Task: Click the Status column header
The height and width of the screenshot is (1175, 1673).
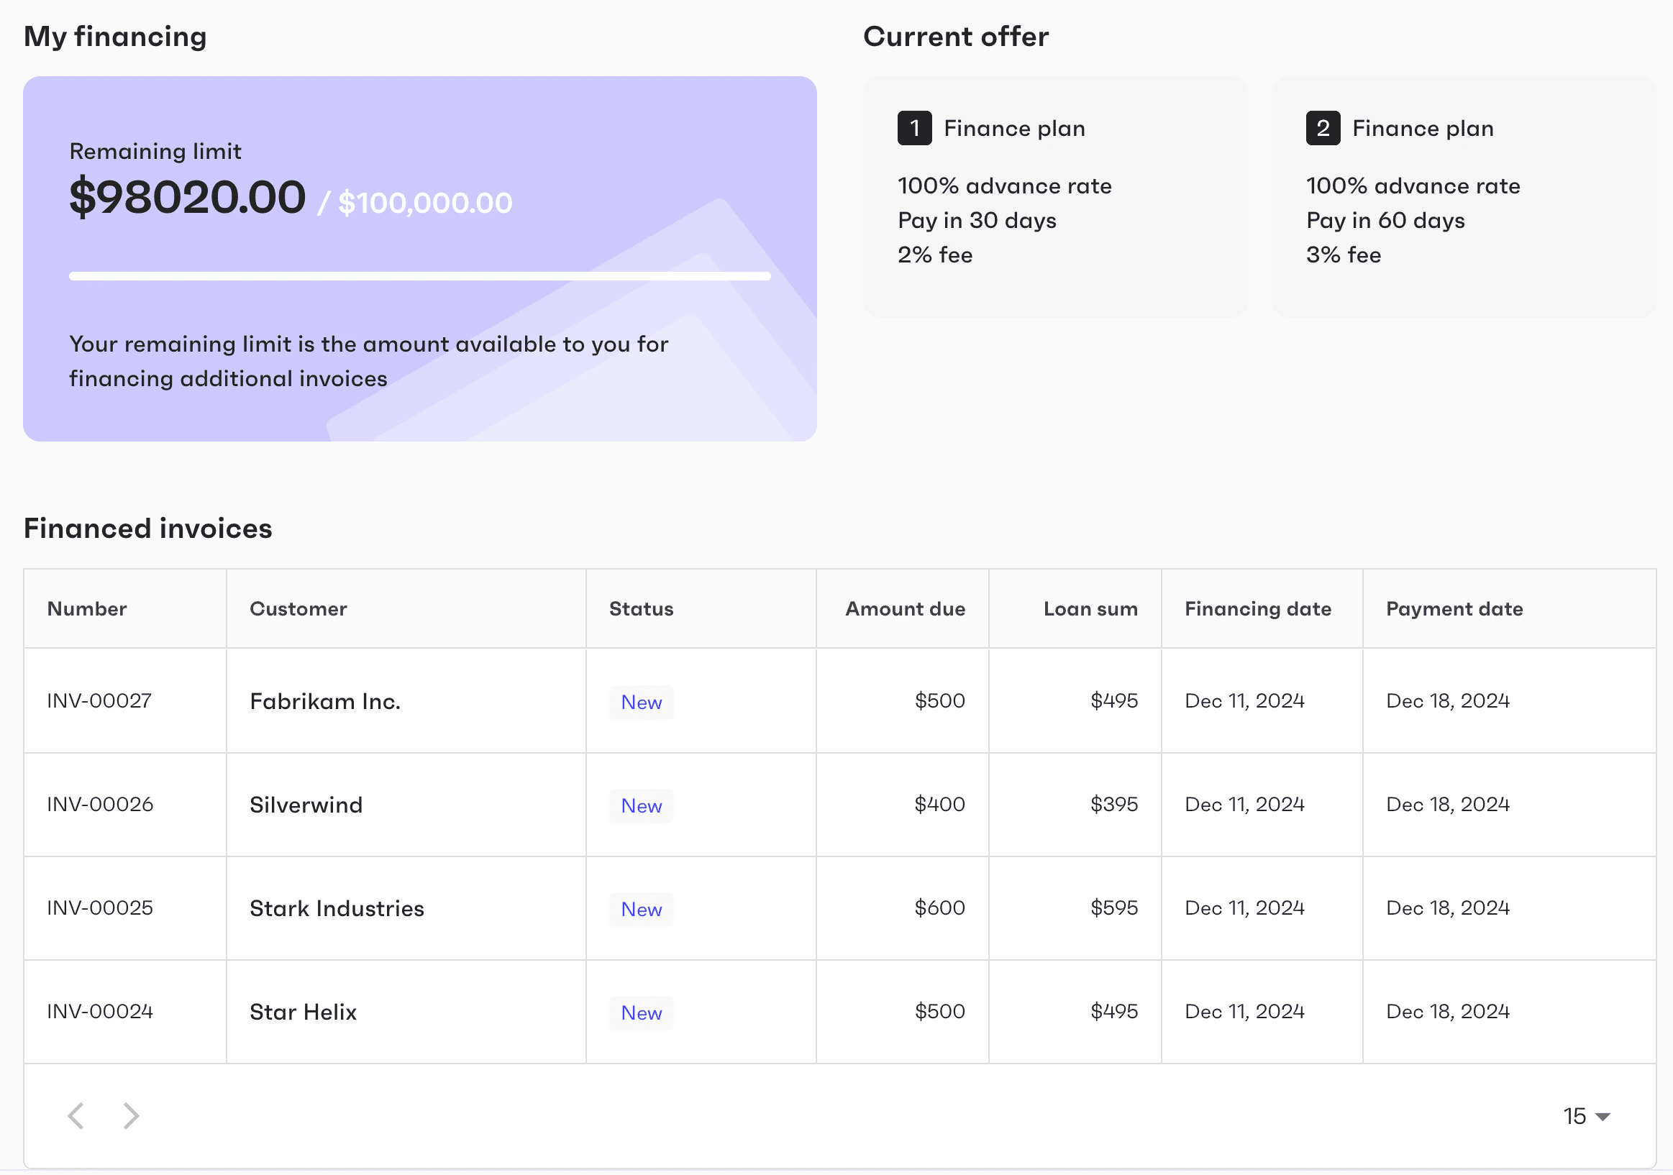Action: point(641,609)
